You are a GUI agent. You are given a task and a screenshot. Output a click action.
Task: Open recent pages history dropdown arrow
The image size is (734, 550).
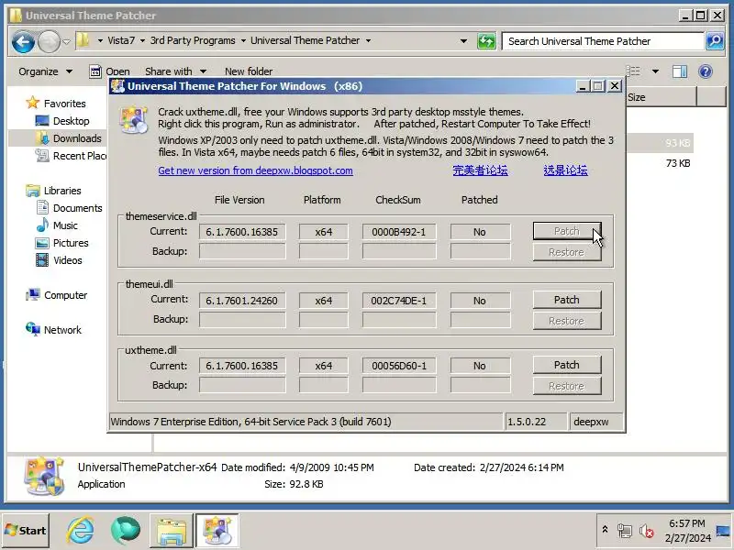coord(67,41)
